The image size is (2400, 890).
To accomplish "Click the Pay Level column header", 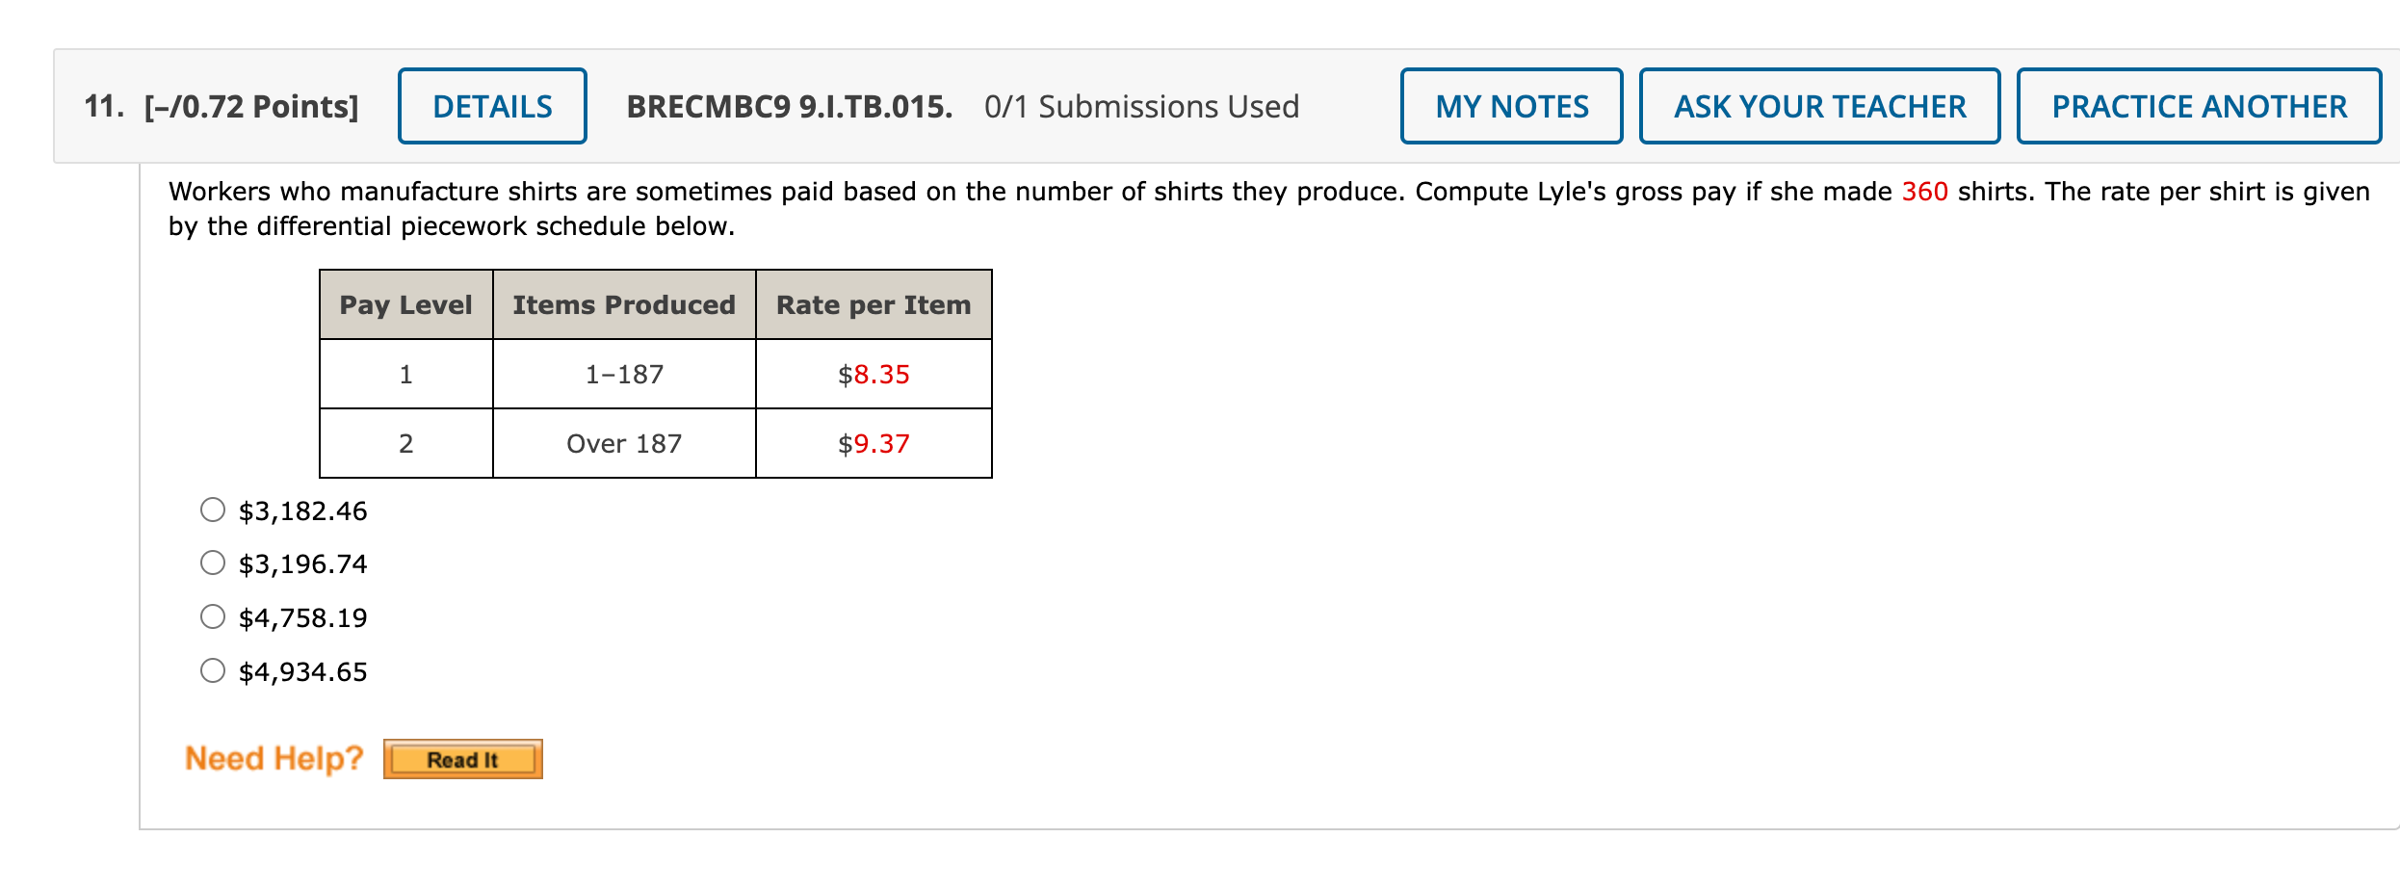I will click(x=405, y=304).
